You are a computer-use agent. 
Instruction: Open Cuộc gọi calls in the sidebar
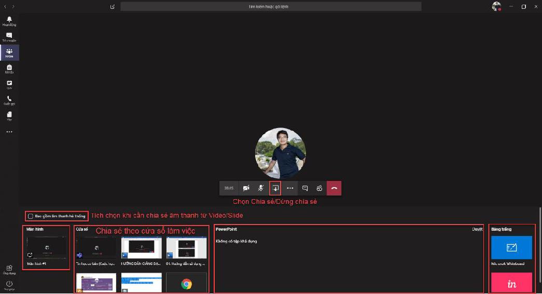coord(9,100)
